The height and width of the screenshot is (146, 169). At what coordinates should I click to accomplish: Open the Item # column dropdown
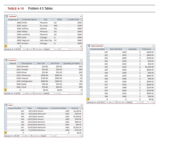pos(19,64)
